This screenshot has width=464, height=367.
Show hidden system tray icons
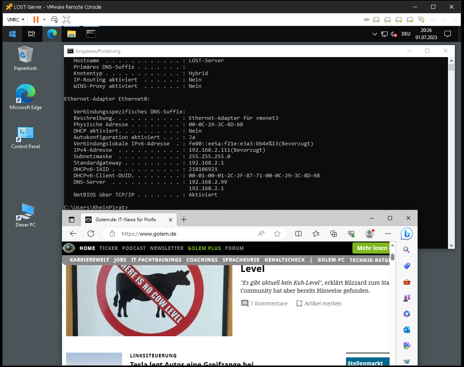(x=375, y=34)
